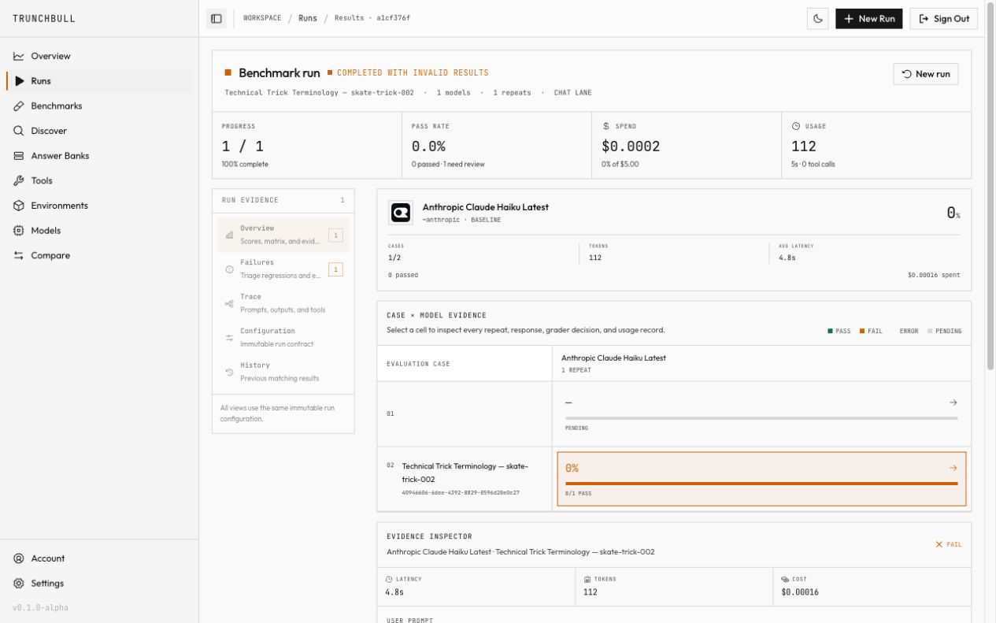
Task: Click the Compare arrows icon
Action: click(x=19, y=255)
